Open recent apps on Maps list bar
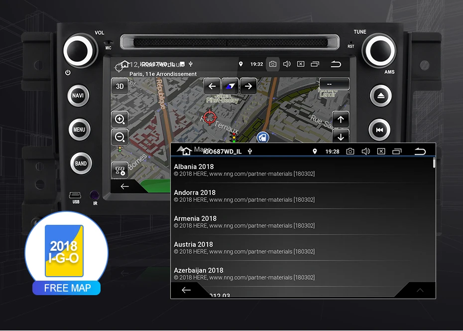The height and width of the screenshot is (331, 463). click(x=397, y=152)
